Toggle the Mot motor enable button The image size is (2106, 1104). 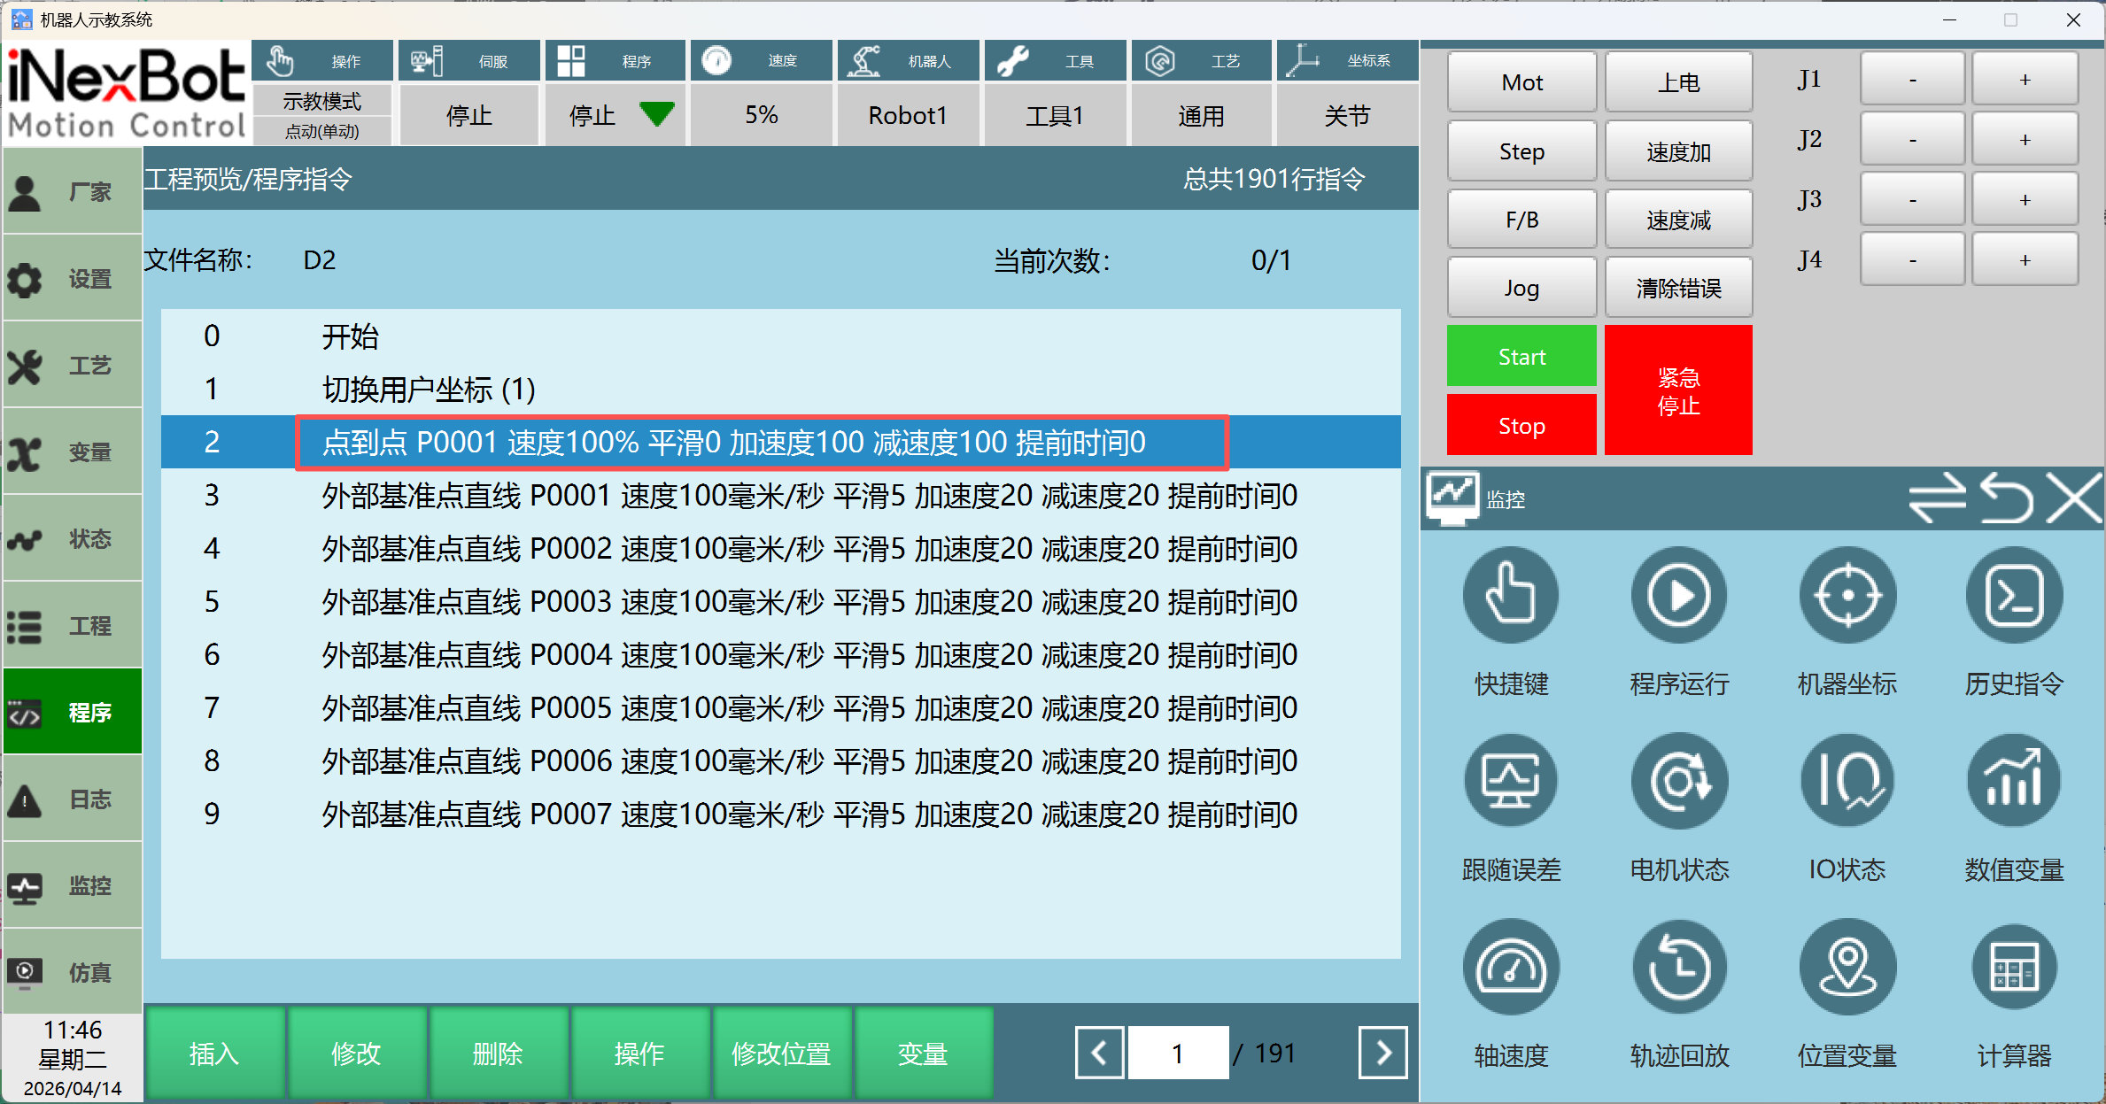pos(1521,82)
